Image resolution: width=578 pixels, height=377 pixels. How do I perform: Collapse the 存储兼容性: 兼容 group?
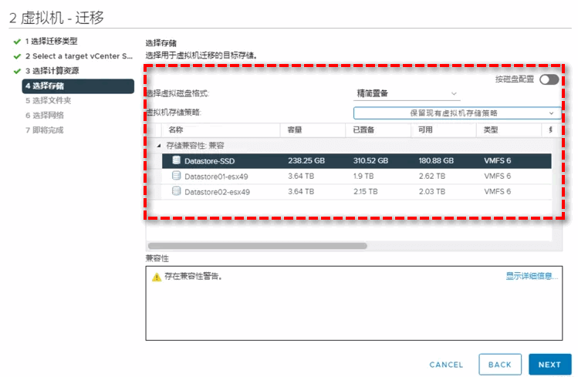[159, 145]
